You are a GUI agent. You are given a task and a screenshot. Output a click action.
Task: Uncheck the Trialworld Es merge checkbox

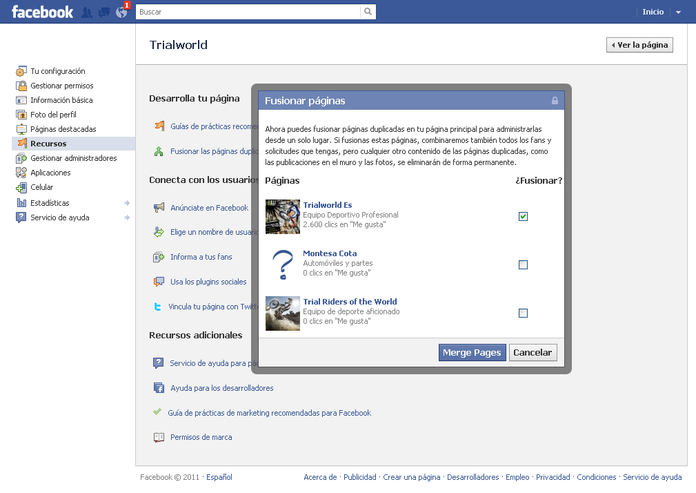point(524,216)
